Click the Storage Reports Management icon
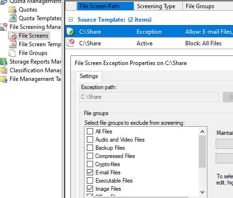The width and height of the screenshot is (233, 198). 3,62
